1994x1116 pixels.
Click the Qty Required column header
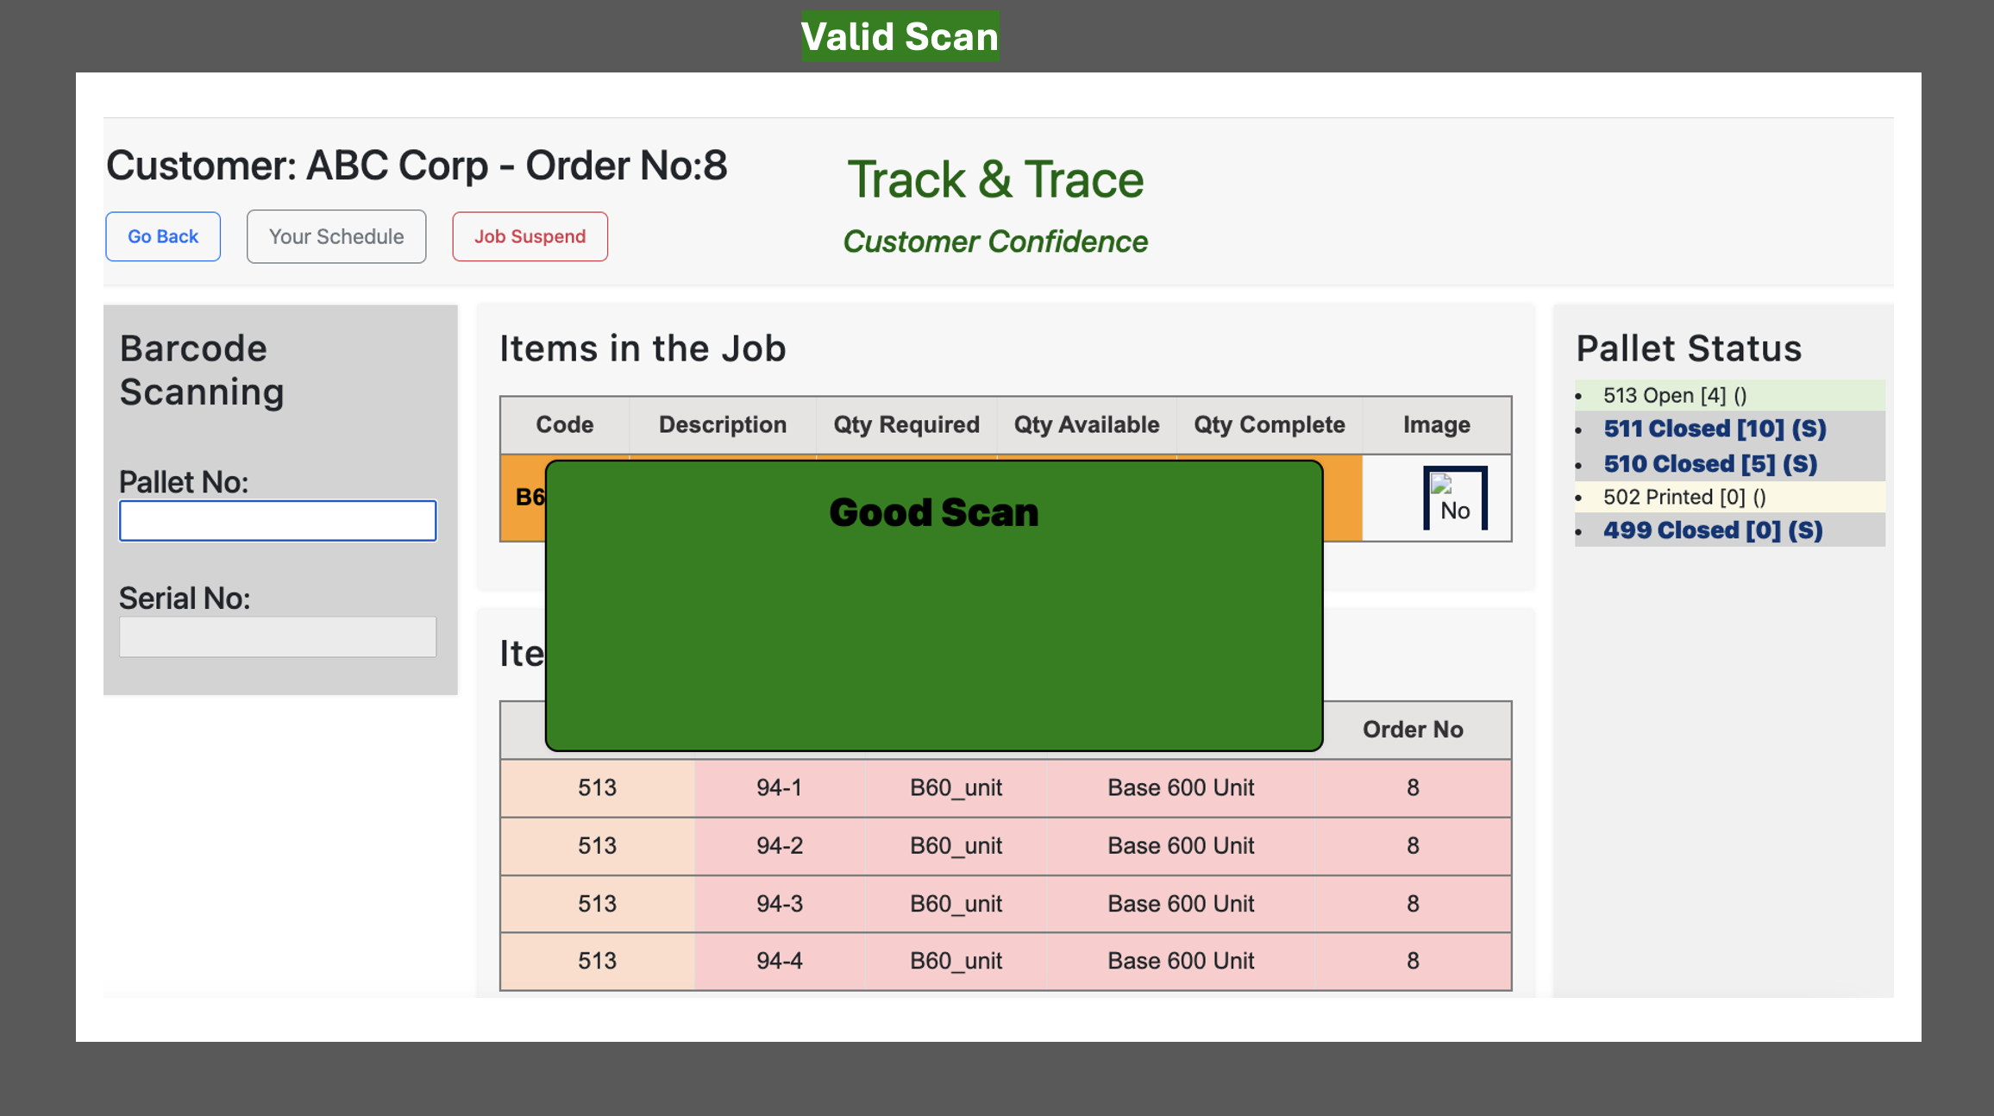[x=906, y=424]
